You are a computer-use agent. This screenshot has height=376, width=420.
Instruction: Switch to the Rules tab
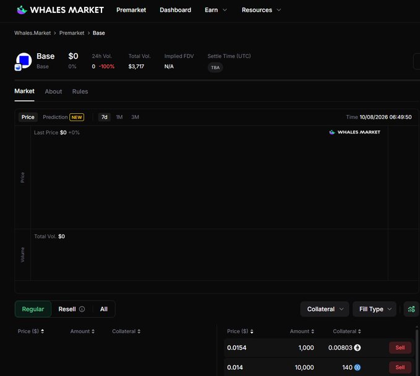pyautogui.click(x=80, y=92)
